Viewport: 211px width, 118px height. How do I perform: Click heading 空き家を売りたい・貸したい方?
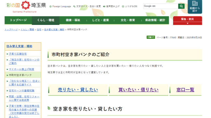[x=87, y=109]
